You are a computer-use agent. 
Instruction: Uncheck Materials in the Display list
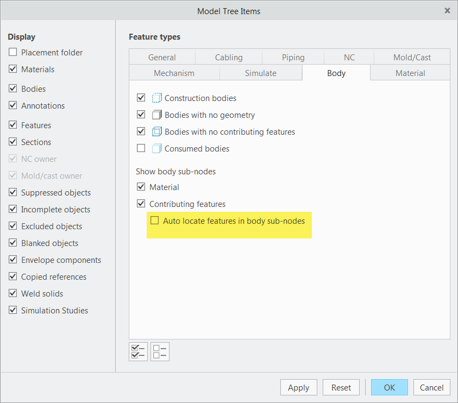[x=12, y=69]
